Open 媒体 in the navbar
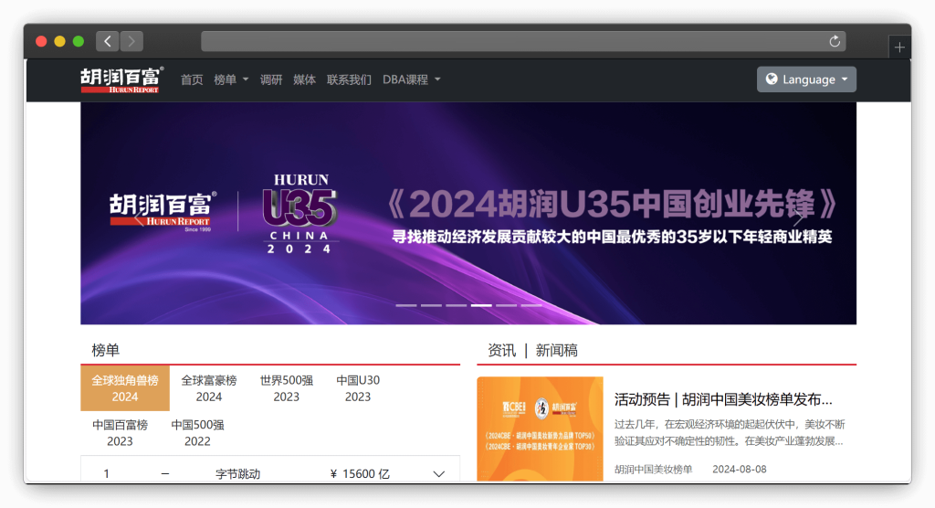The image size is (935, 508). [x=304, y=79]
